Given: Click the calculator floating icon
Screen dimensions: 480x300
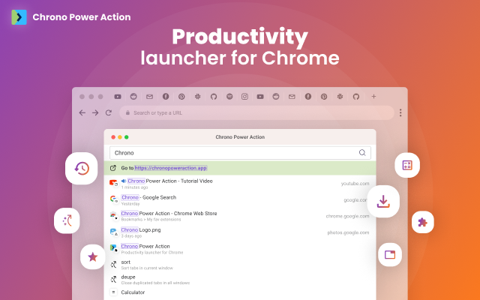Looking at the screenshot, I should 407,165.
